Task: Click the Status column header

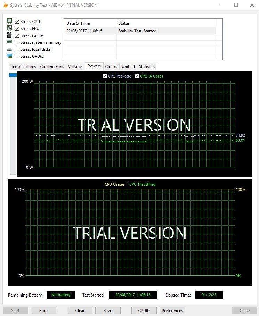Action: pos(166,23)
